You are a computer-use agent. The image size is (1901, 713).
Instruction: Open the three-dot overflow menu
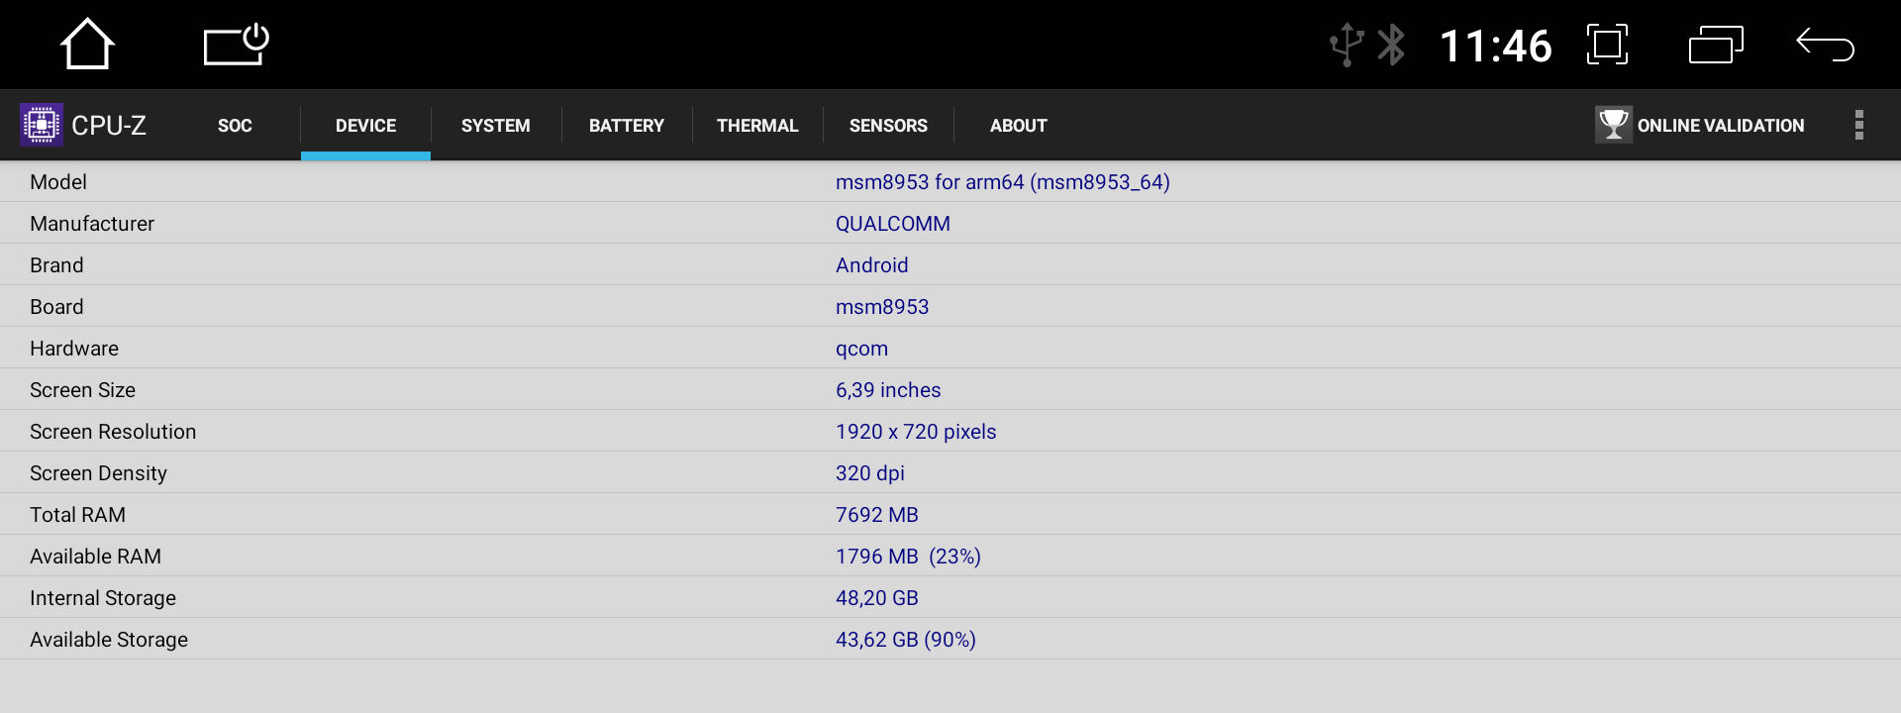[x=1858, y=125]
